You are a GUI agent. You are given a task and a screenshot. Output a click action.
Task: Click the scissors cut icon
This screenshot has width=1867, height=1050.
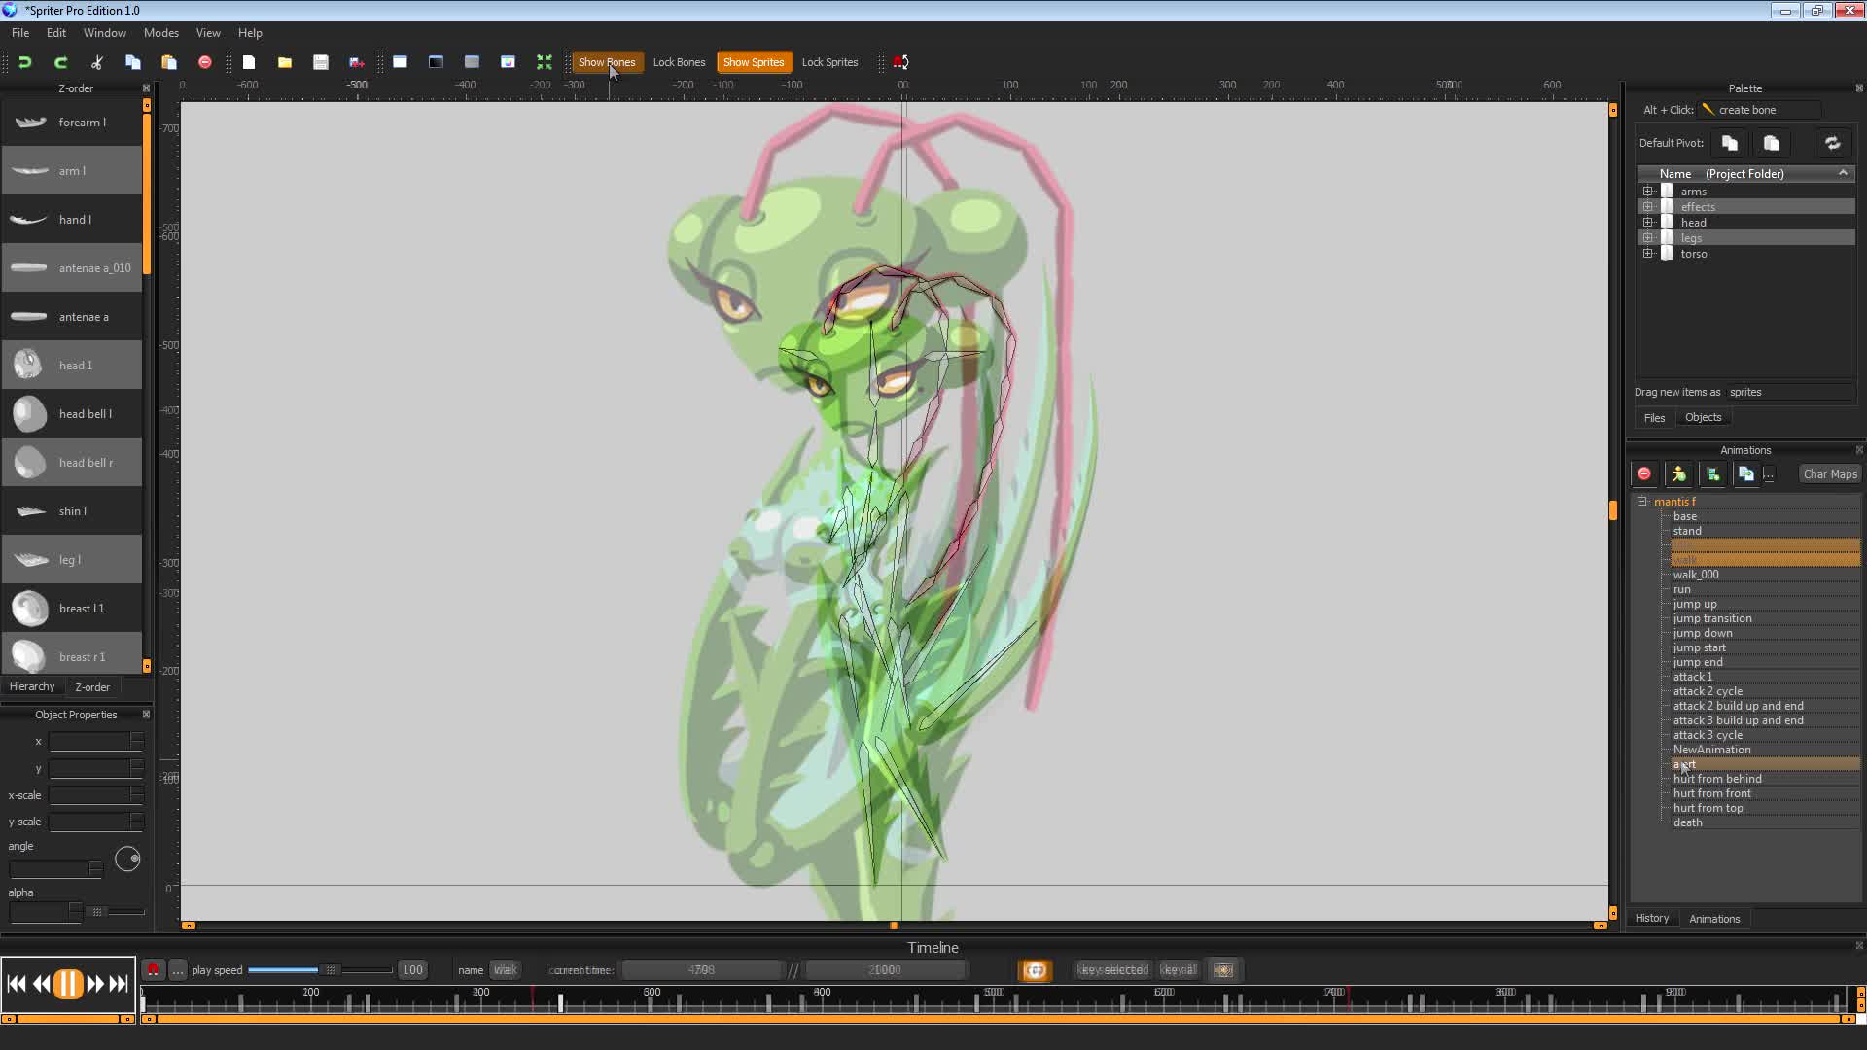point(97,62)
